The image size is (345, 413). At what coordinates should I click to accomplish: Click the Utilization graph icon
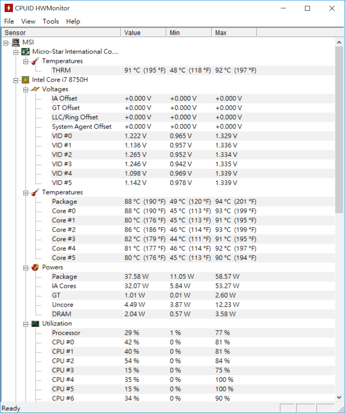click(x=35, y=324)
